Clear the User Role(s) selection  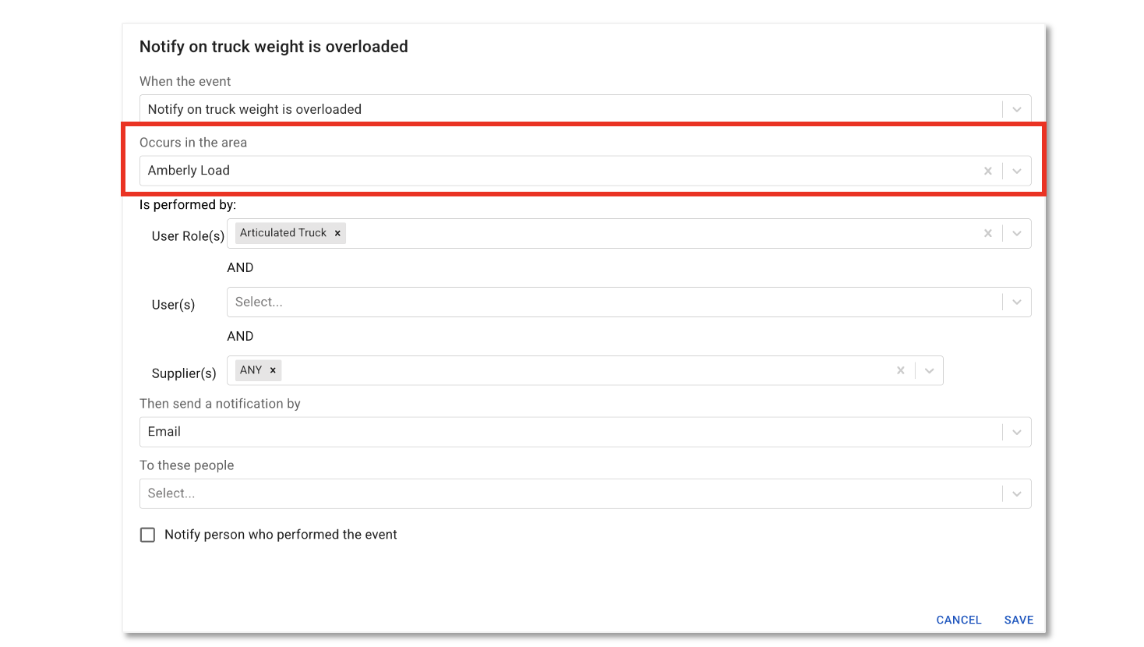(987, 232)
